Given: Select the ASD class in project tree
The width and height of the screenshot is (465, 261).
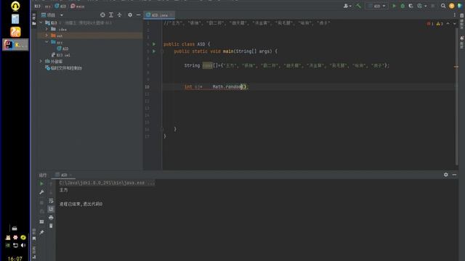Looking at the screenshot, I should click(x=62, y=49).
